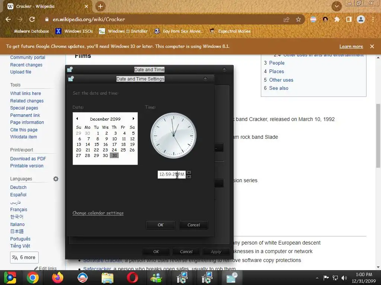Image resolution: width=381 pixels, height=285 pixels.
Task: Jump to See also in the contents box
Action: tap(279, 88)
